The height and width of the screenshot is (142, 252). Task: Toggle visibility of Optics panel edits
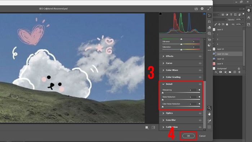pyautogui.click(x=200, y=113)
